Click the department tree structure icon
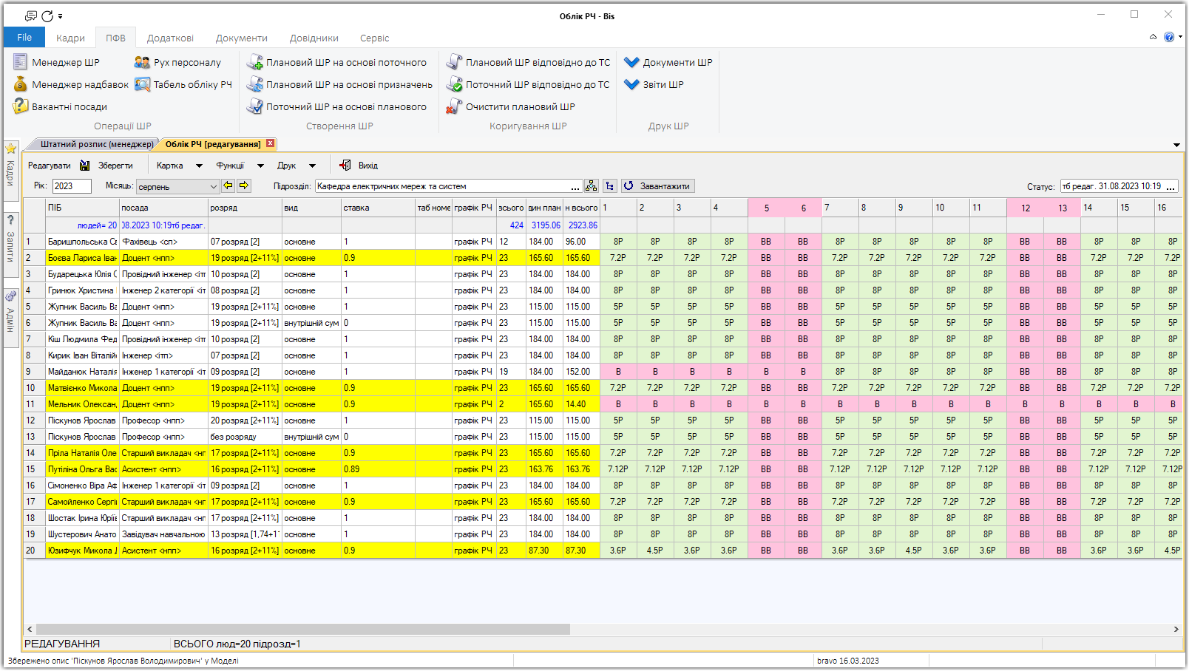 click(591, 186)
